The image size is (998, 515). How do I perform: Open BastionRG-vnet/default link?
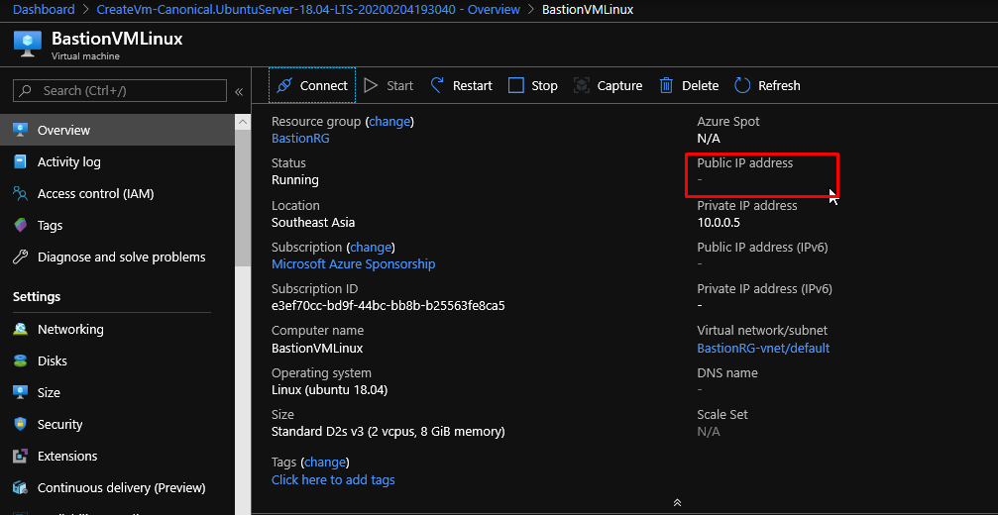[x=763, y=348]
